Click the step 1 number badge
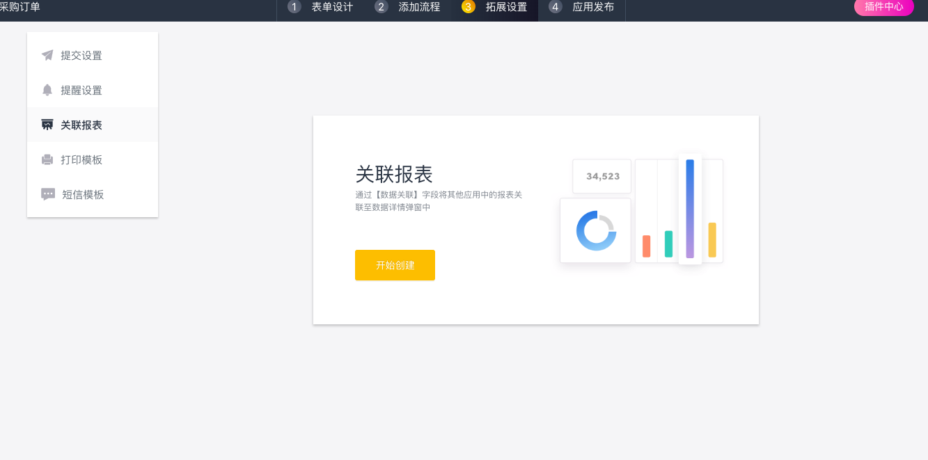928x460 pixels. point(294,7)
